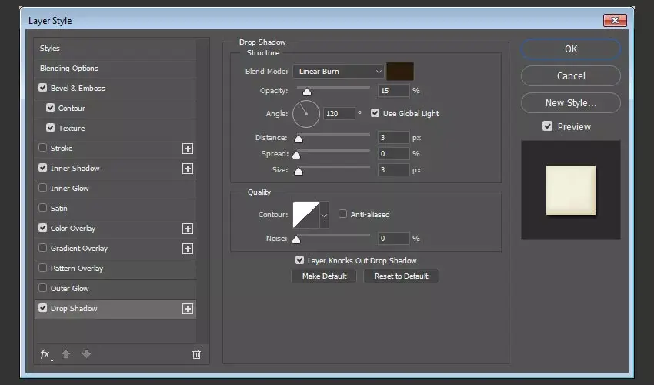
Task: Toggle Use Global Light checkbox
Action: point(375,113)
